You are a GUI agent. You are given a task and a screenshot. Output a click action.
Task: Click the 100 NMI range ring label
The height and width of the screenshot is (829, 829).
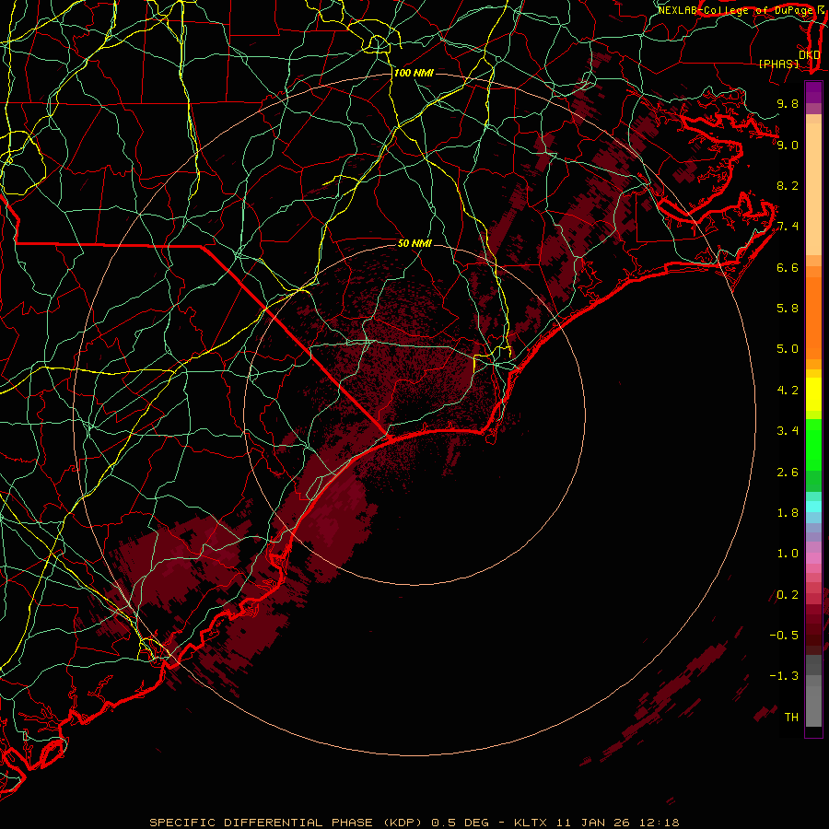click(414, 73)
